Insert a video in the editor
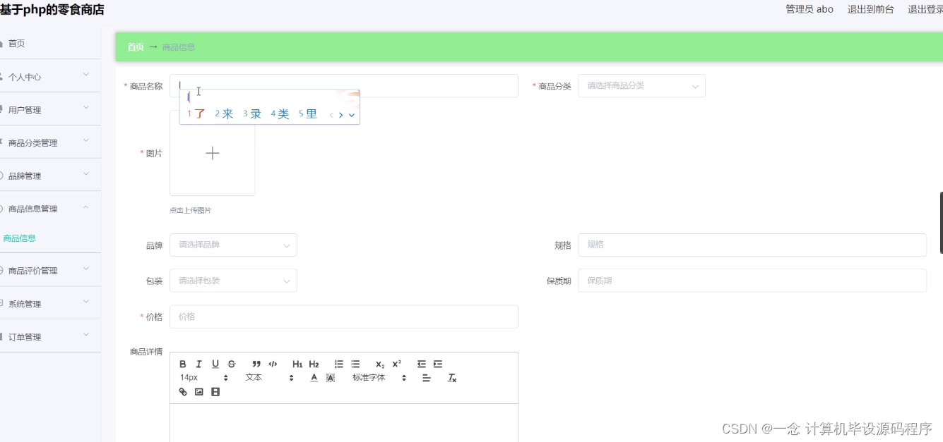Image resolution: width=943 pixels, height=442 pixels. 215,392
